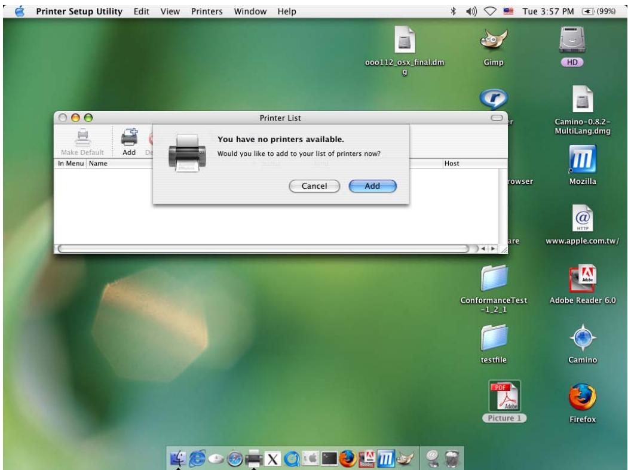
Task: Open the volume control in menu bar
Action: (471, 11)
